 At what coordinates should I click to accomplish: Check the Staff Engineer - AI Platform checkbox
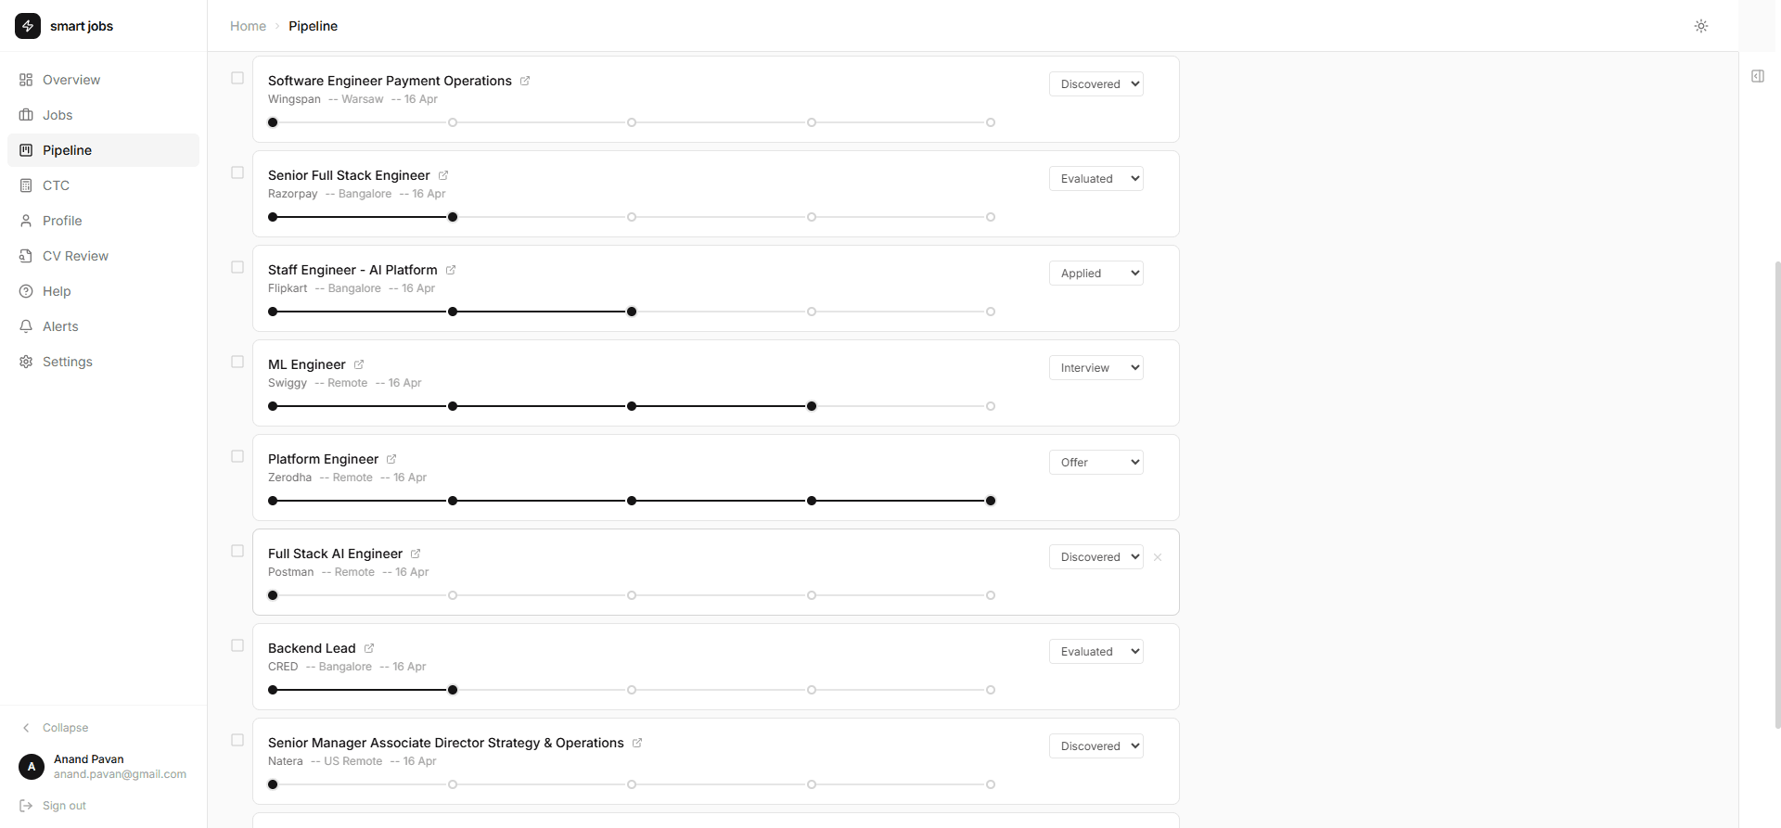237,267
